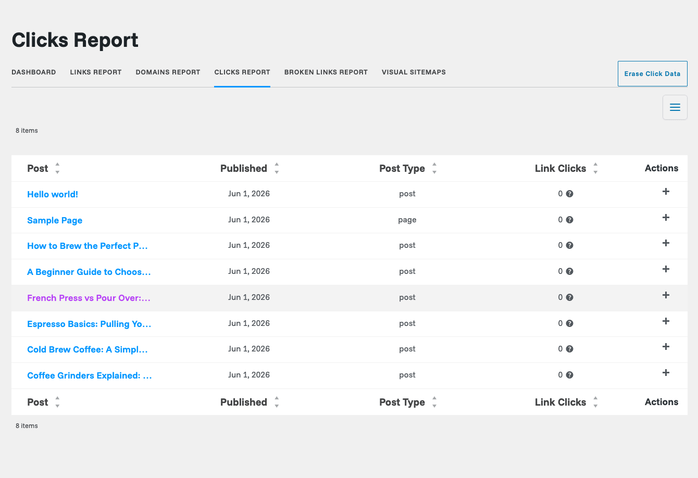
Task: Expand the Sample Page row plus icon
Action: pos(666,218)
